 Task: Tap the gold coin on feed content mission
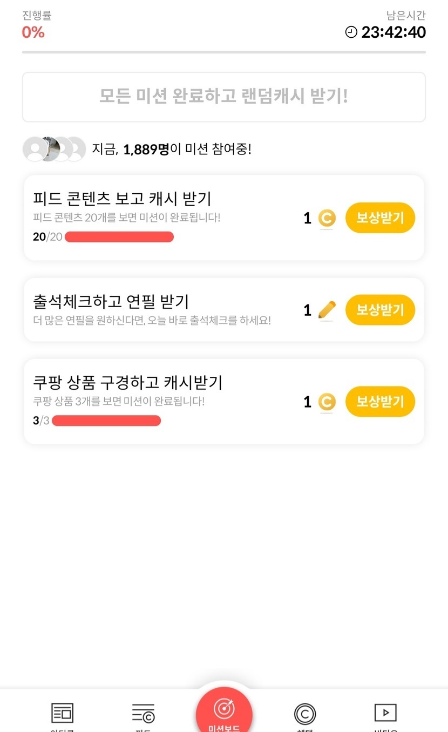point(327,218)
